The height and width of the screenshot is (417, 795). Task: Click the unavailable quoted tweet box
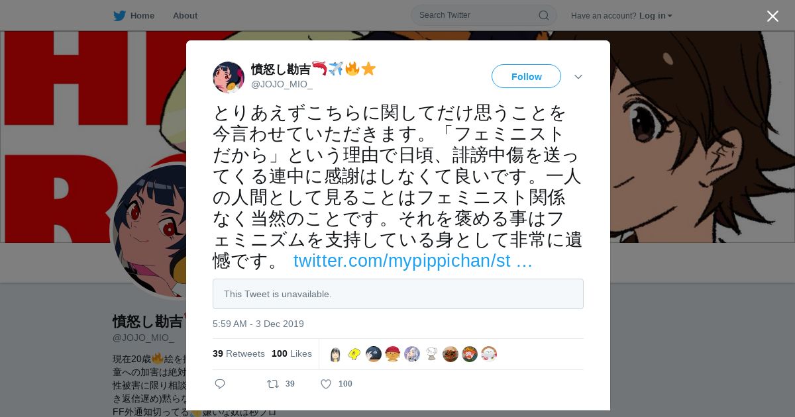(x=398, y=294)
